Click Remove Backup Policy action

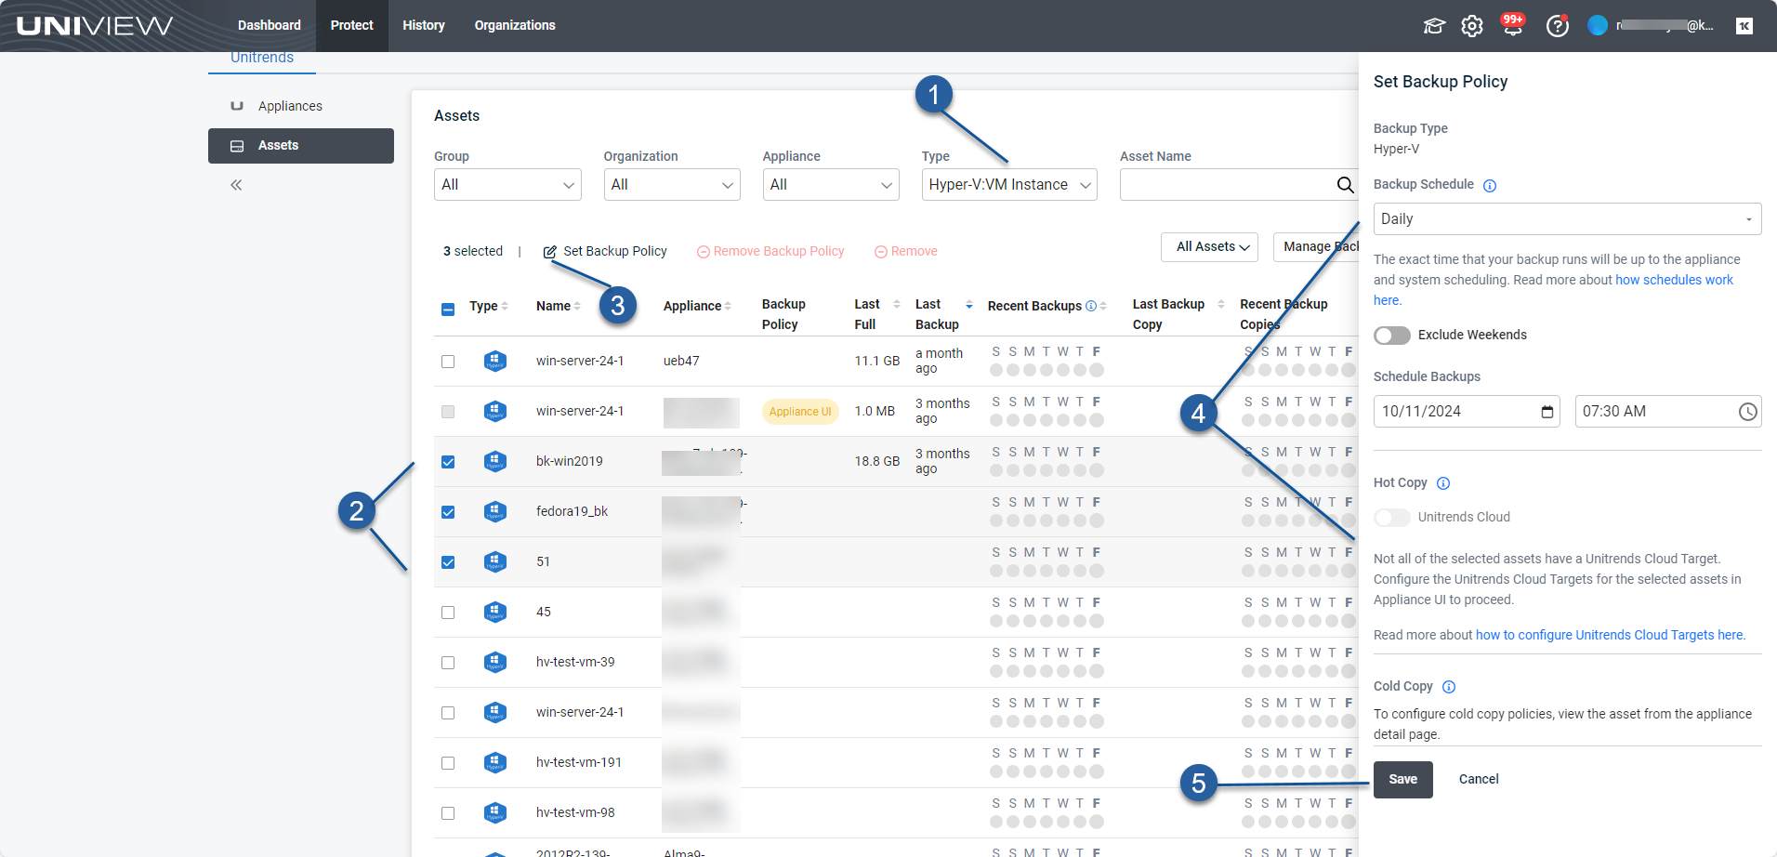click(x=770, y=251)
